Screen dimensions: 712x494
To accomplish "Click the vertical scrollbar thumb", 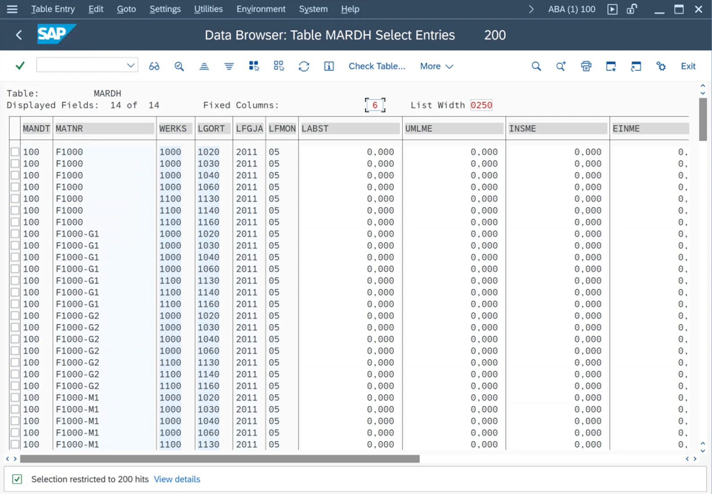I will coord(703,119).
